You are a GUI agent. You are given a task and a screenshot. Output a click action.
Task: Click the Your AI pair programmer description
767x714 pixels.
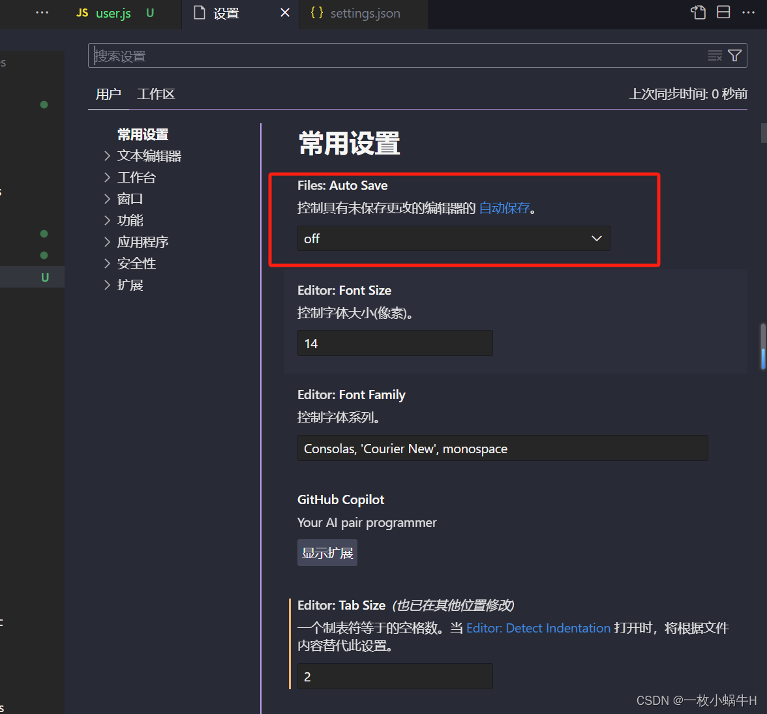coord(367,523)
